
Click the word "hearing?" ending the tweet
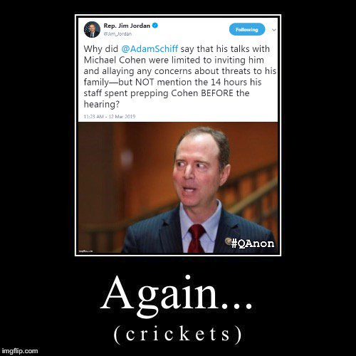point(102,104)
